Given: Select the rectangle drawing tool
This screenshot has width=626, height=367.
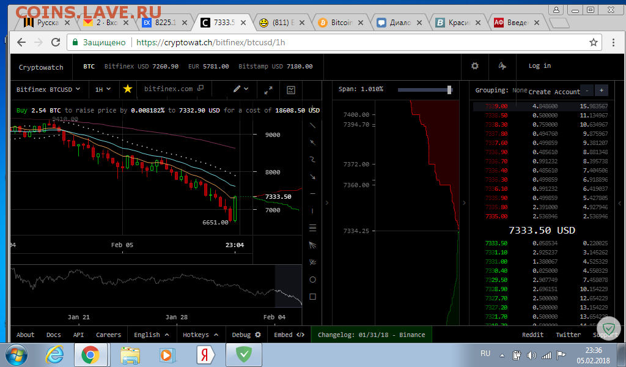Looking at the screenshot, I should tap(312, 297).
